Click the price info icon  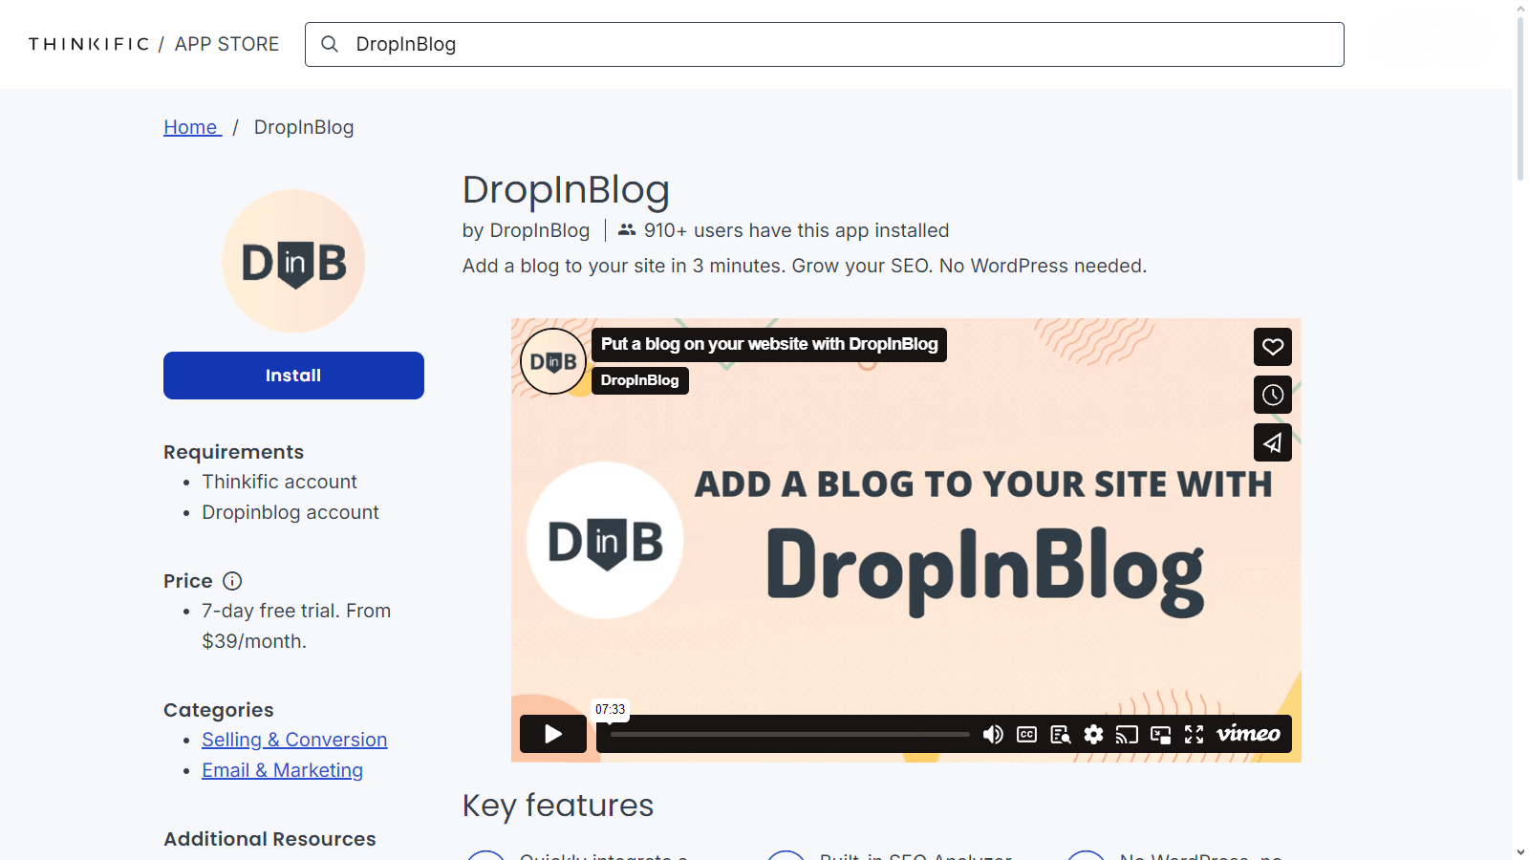[x=232, y=581]
